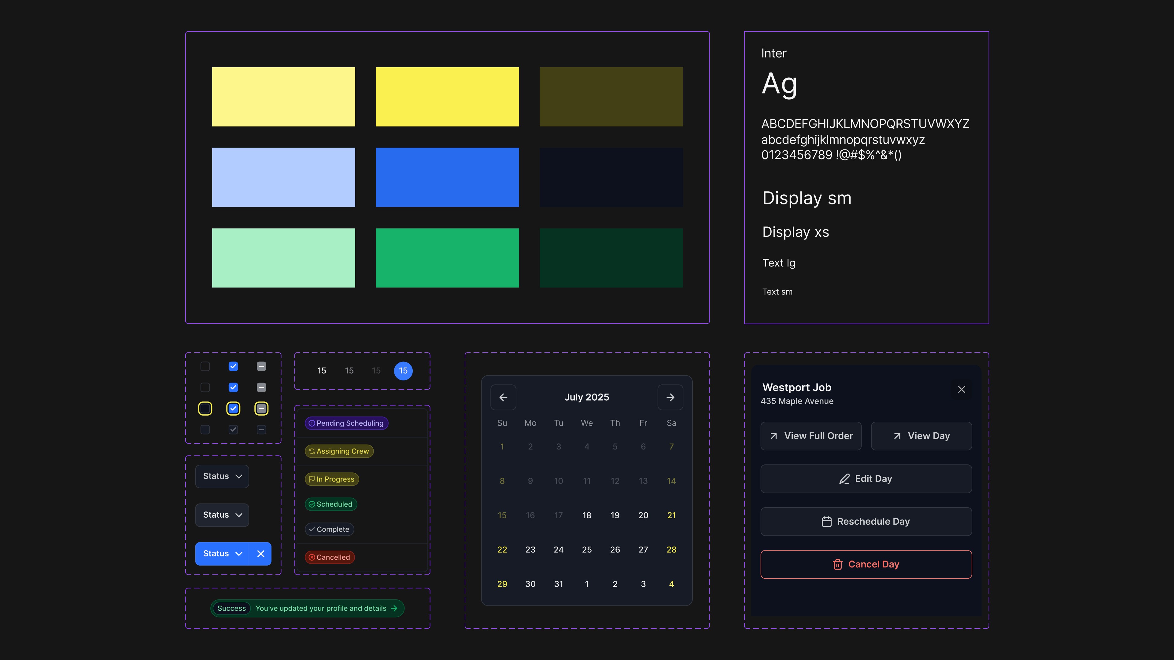Select the Pending Scheduling status badge
Image resolution: width=1174 pixels, height=660 pixels.
coord(346,423)
